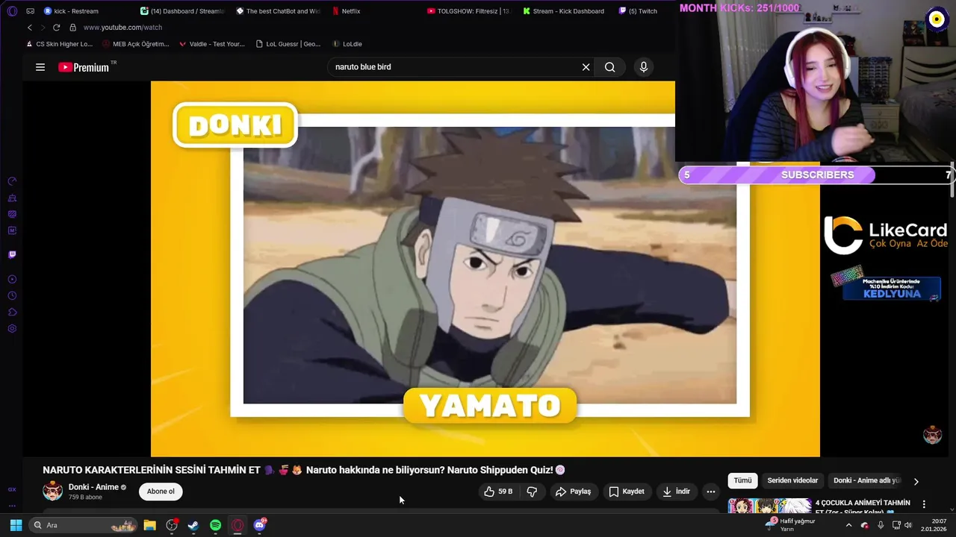This screenshot has height=537, width=956.
Task: Switch to The best ChatBot tab
Action: 278,11
